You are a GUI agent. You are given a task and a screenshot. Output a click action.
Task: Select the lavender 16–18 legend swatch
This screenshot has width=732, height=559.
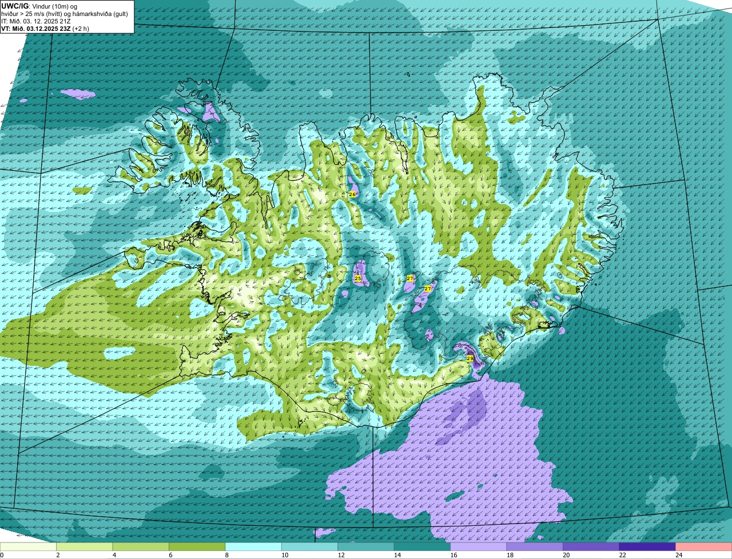478,547
